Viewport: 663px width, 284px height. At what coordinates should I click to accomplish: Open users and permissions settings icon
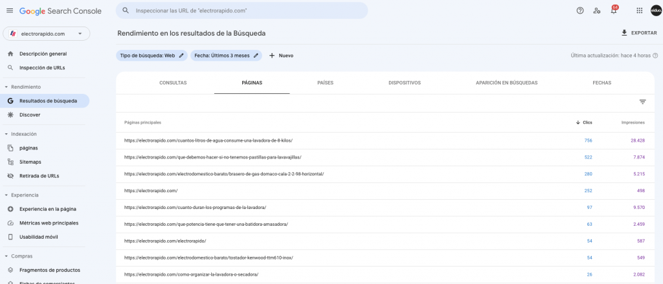597,10
